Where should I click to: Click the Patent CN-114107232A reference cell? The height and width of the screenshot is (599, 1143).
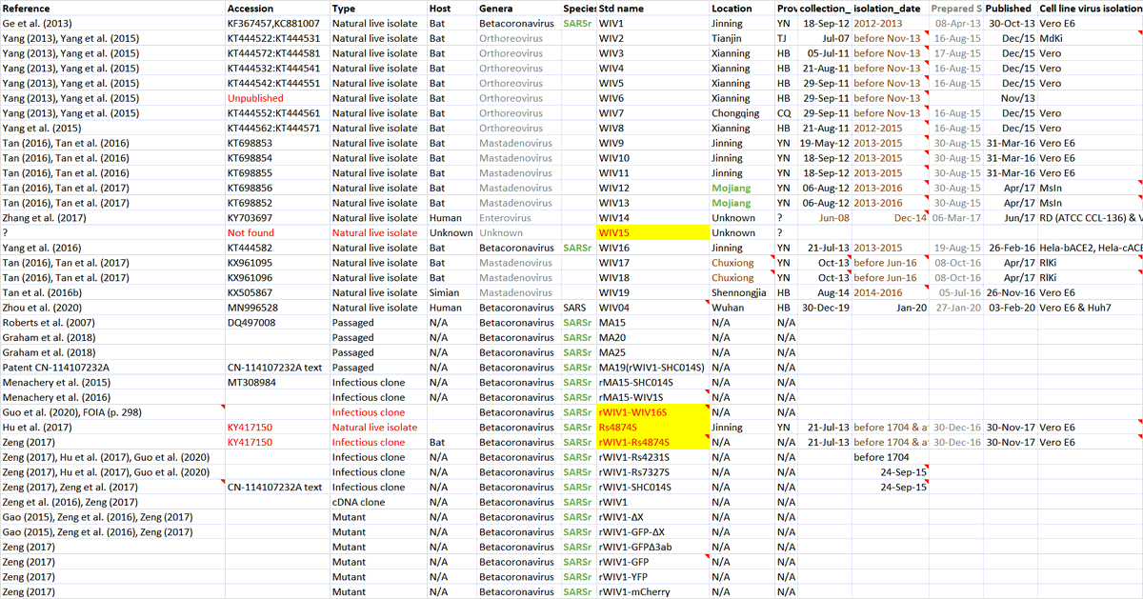[x=56, y=368]
